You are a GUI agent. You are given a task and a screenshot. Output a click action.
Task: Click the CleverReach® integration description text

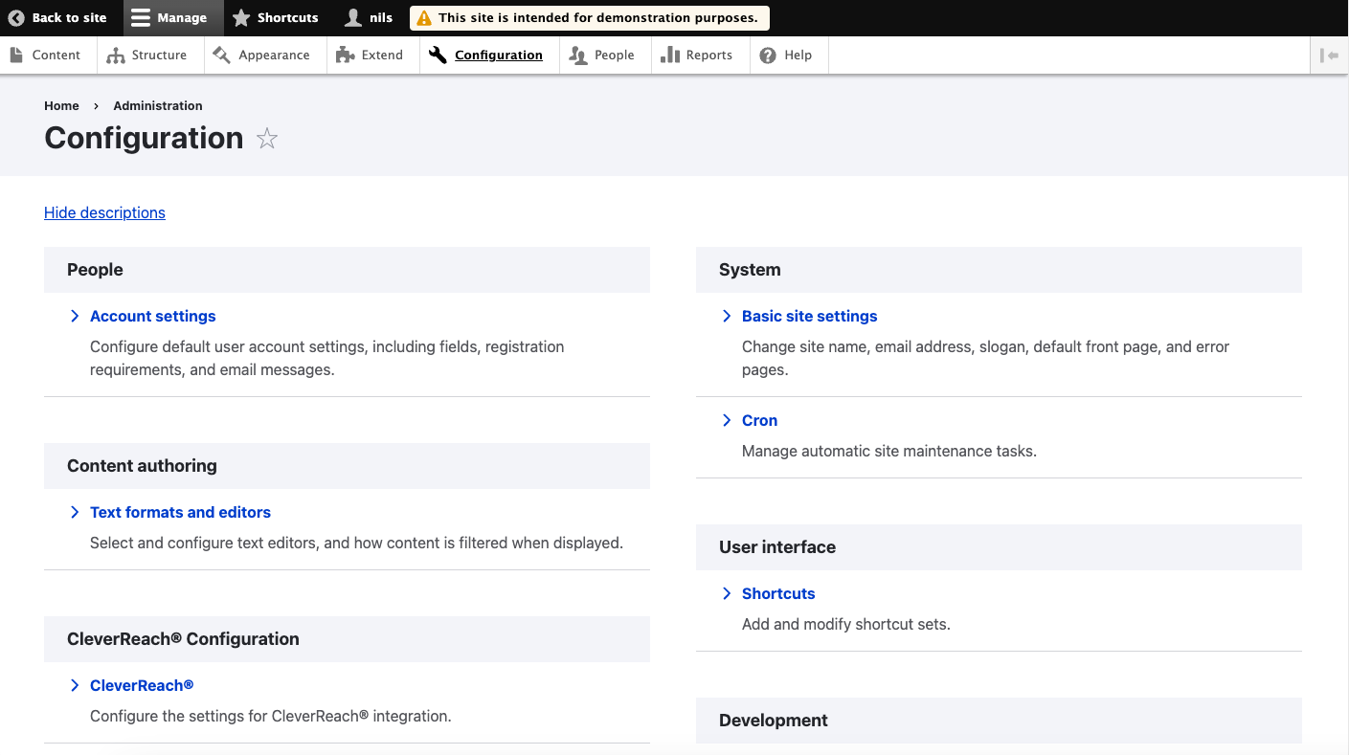coord(271,716)
